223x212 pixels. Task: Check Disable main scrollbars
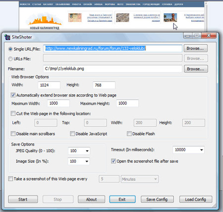[13, 134]
